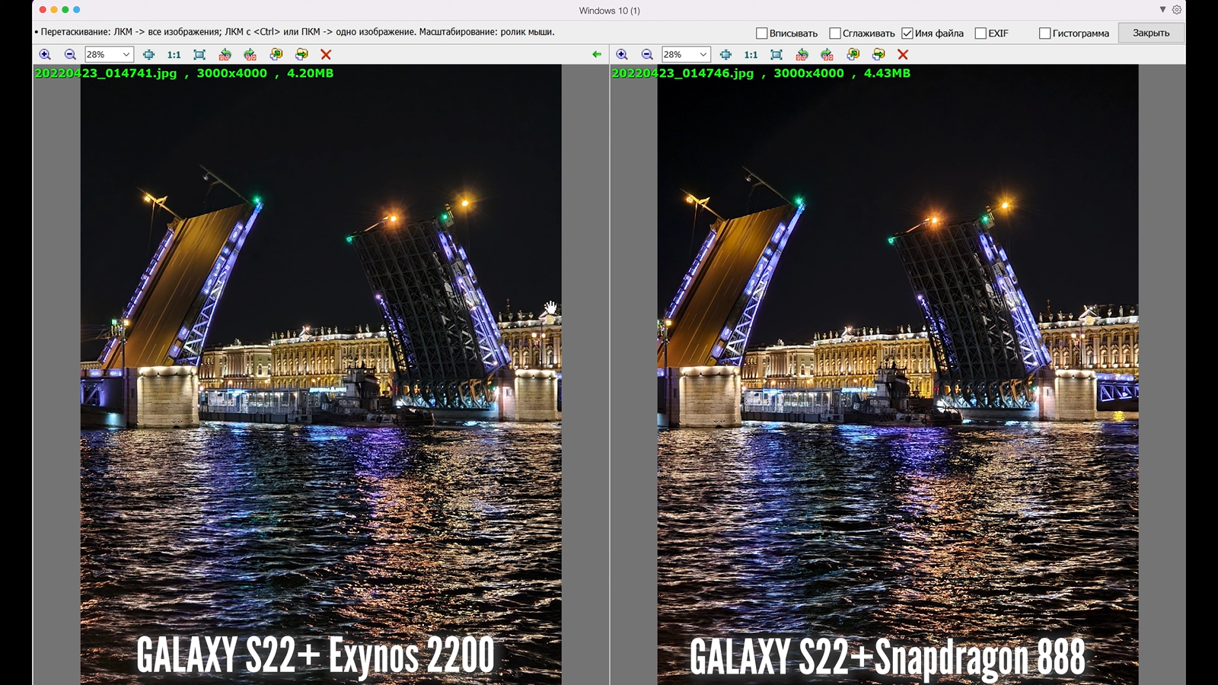The height and width of the screenshot is (685, 1218).
Task: Copy 014746.jpg to folder icon
Action: point(853,55)
